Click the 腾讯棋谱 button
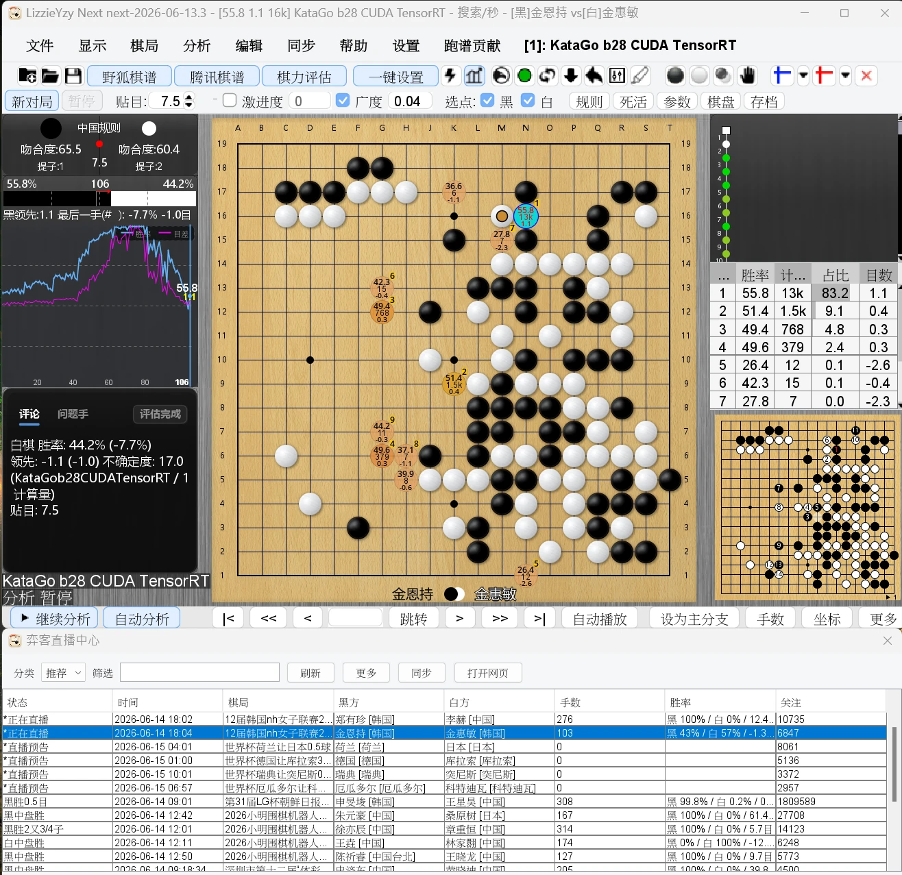This screenshot has height=875, width=902. tap(217, 76)
